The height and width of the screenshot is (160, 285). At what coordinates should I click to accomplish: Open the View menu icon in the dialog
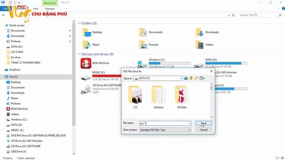202,78
